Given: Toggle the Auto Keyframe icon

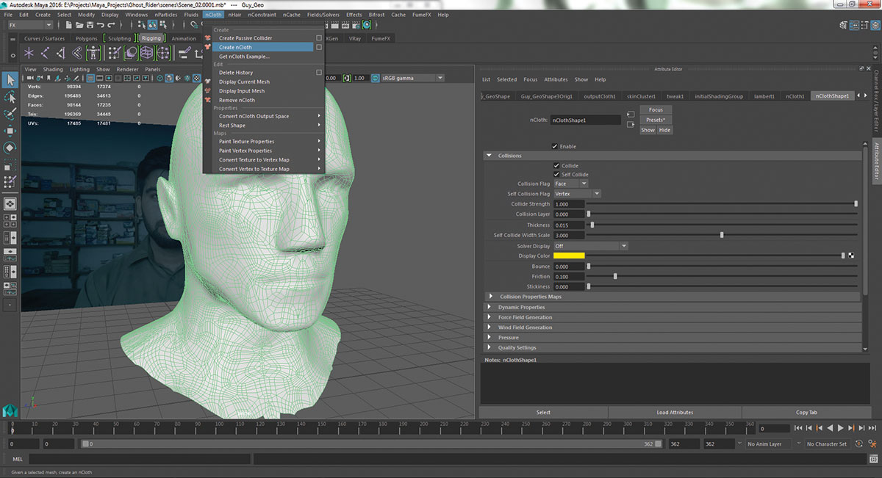Looking at the screenshot, I should coord(858,444).
